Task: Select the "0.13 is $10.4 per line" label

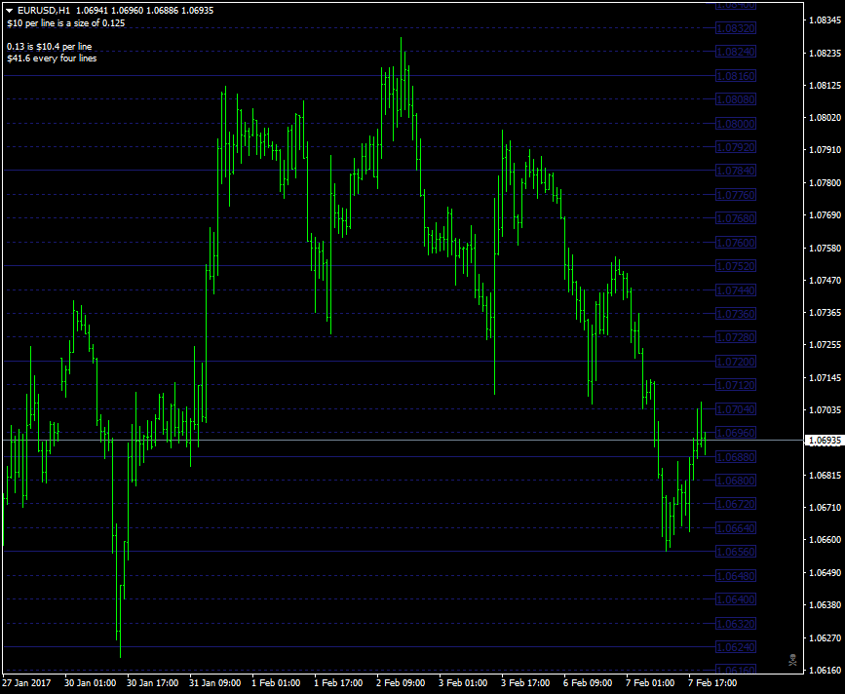Action: pos(50,47)
